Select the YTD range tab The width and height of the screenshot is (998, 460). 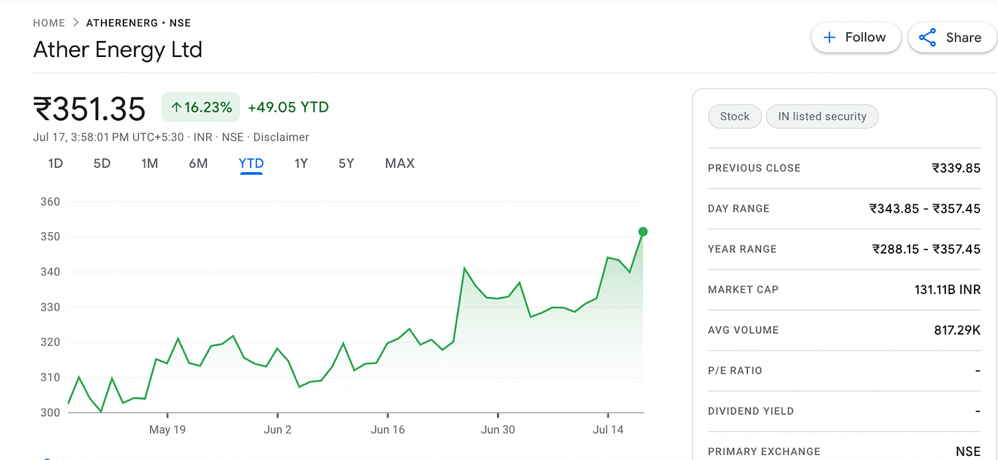(x=251, y=163)
